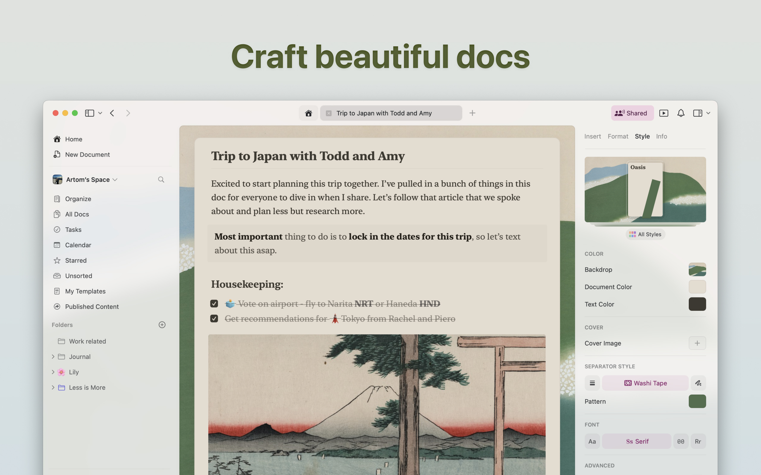The image size is (761, 475).
Task: Open the New Document icon in the sidebar
Action: click(57, 154)
